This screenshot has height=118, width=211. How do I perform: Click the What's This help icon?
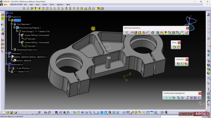tap(39, 112)
